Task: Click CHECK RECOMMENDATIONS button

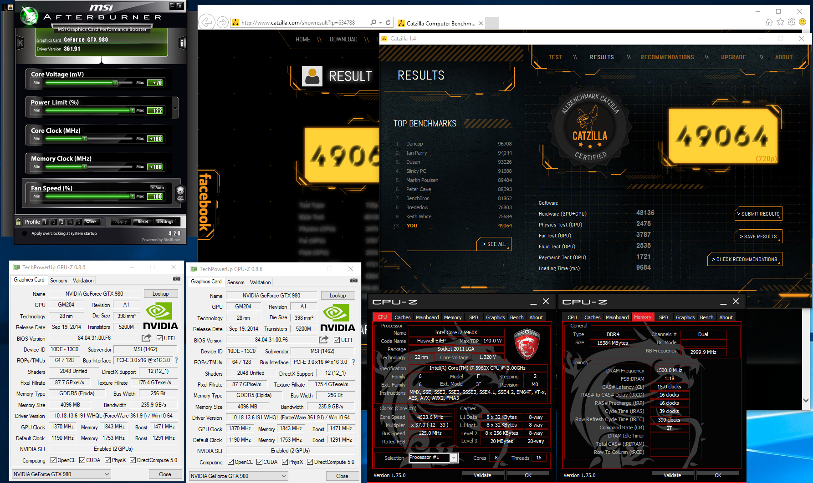Action: pyautogui.click(x=745, y=259)
